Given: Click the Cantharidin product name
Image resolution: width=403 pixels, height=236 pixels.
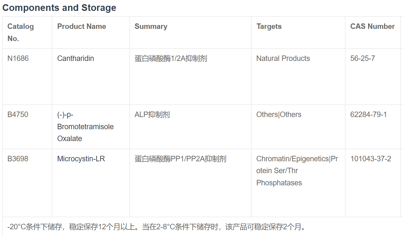Looking at the screenshot, I should pyautogui.click(x=76, y=58).
